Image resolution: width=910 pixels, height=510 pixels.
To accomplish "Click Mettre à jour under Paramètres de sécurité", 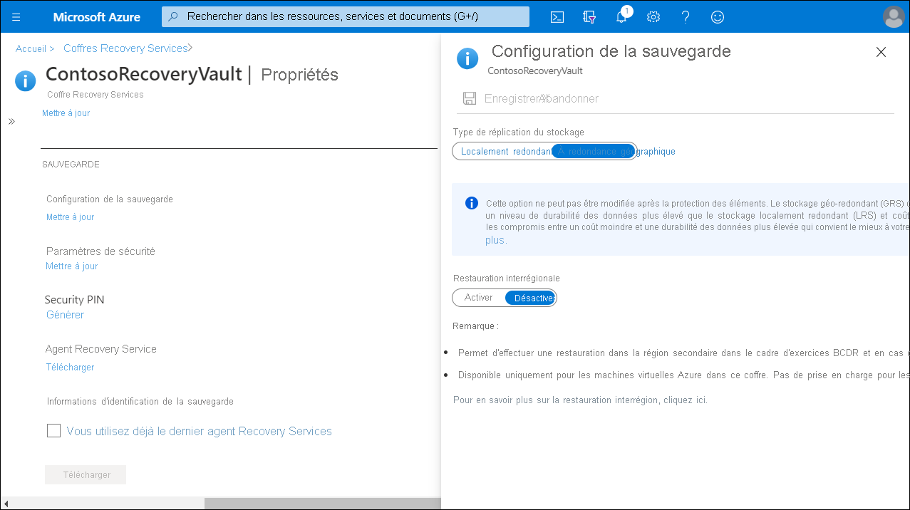I will [x=72, y=266].
